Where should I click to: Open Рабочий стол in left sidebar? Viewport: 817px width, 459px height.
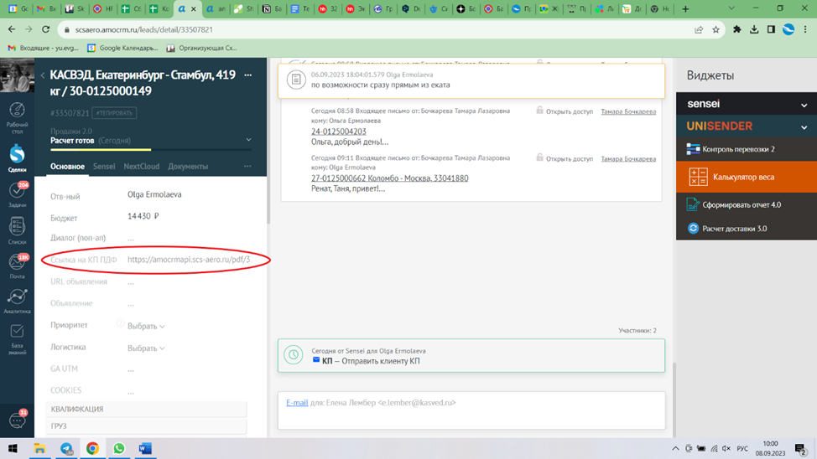pyautogui.click(x=17, y=115)
